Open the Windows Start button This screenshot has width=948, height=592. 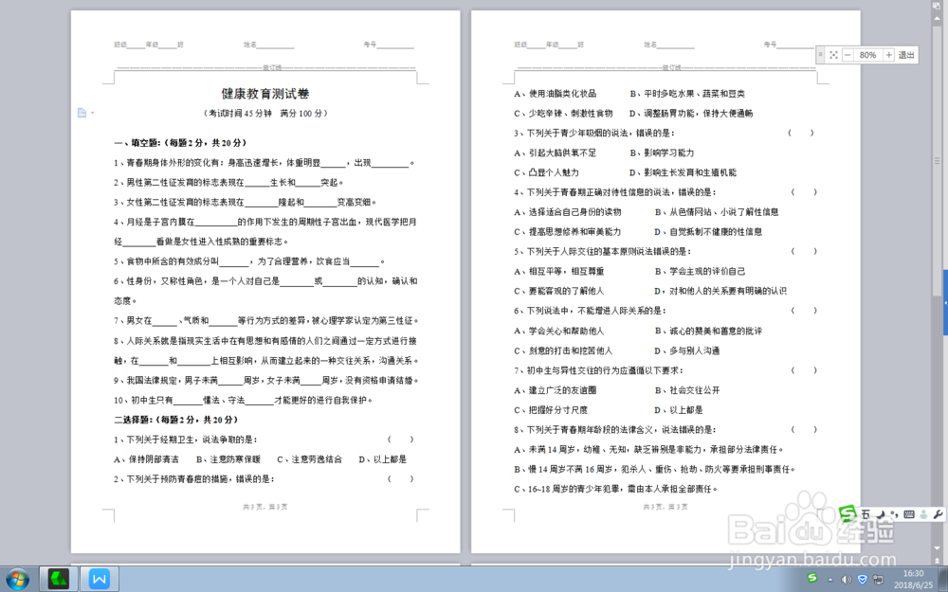click(17, 580)
